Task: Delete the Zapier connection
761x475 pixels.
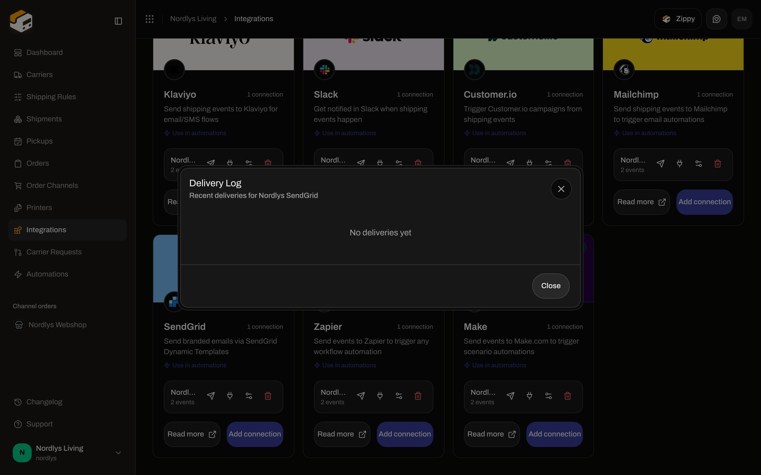Action: pos(418,396)
